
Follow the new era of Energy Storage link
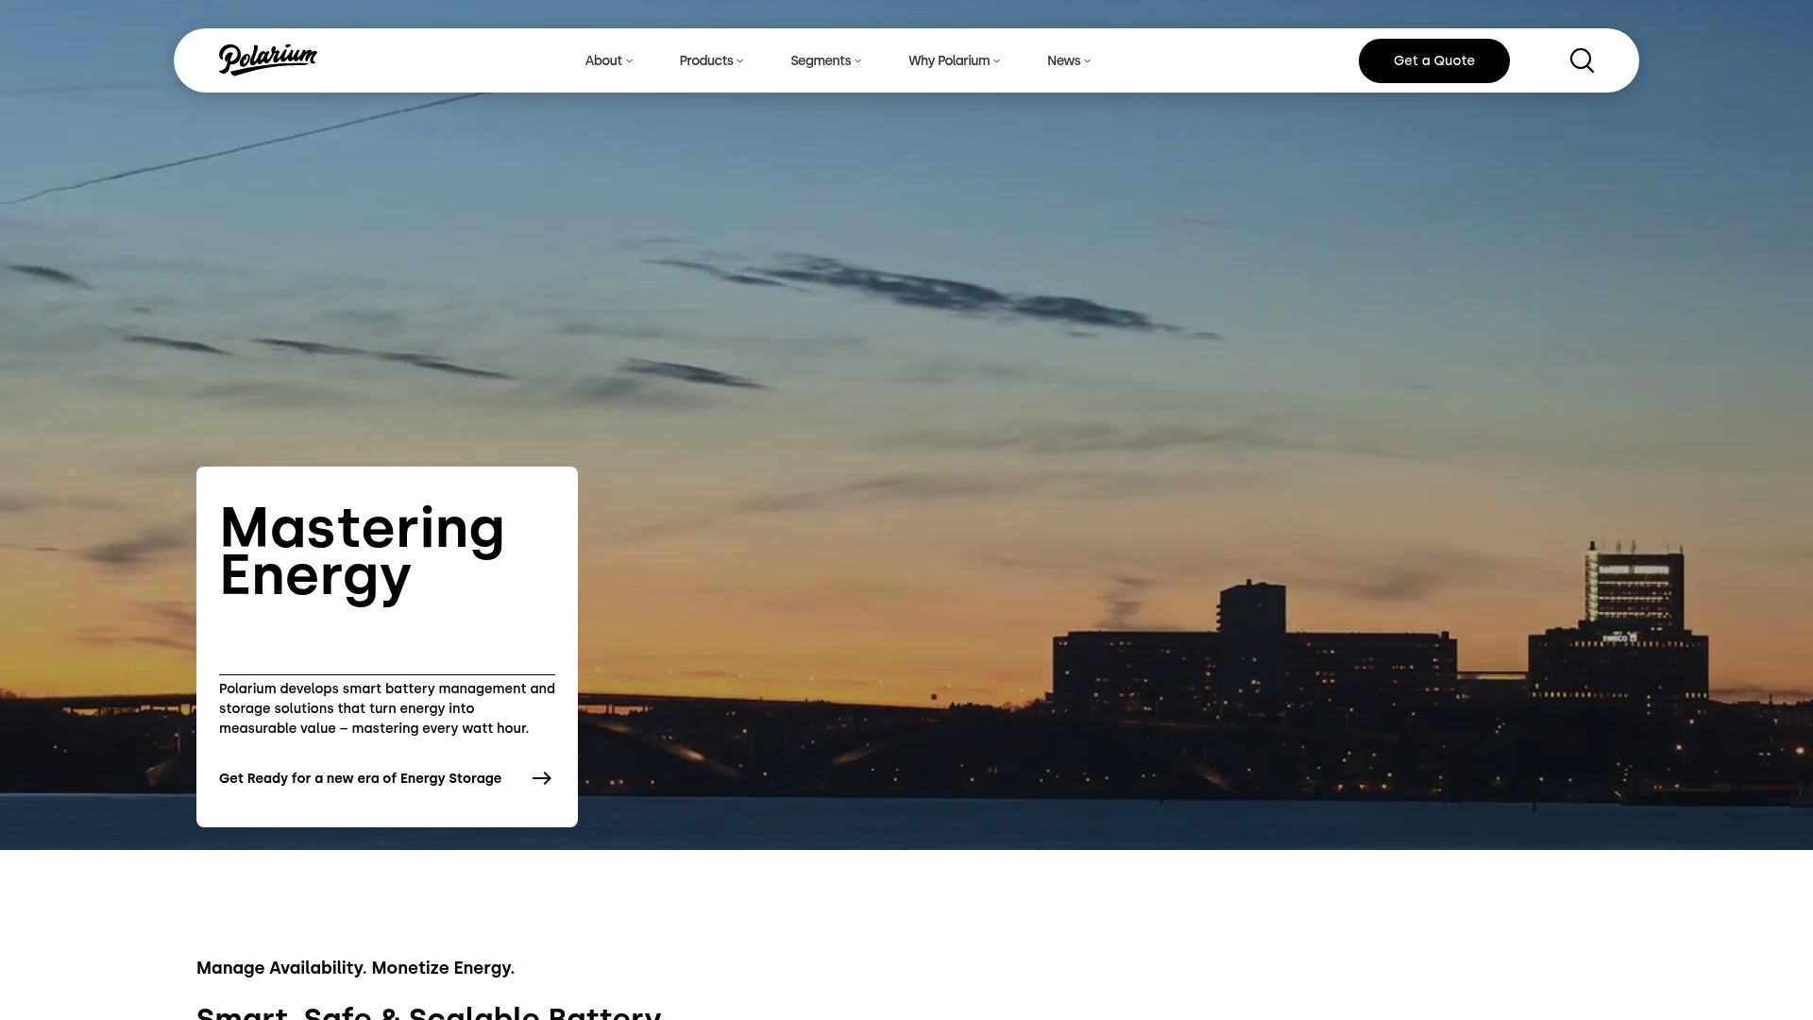[x=360, y=778]
